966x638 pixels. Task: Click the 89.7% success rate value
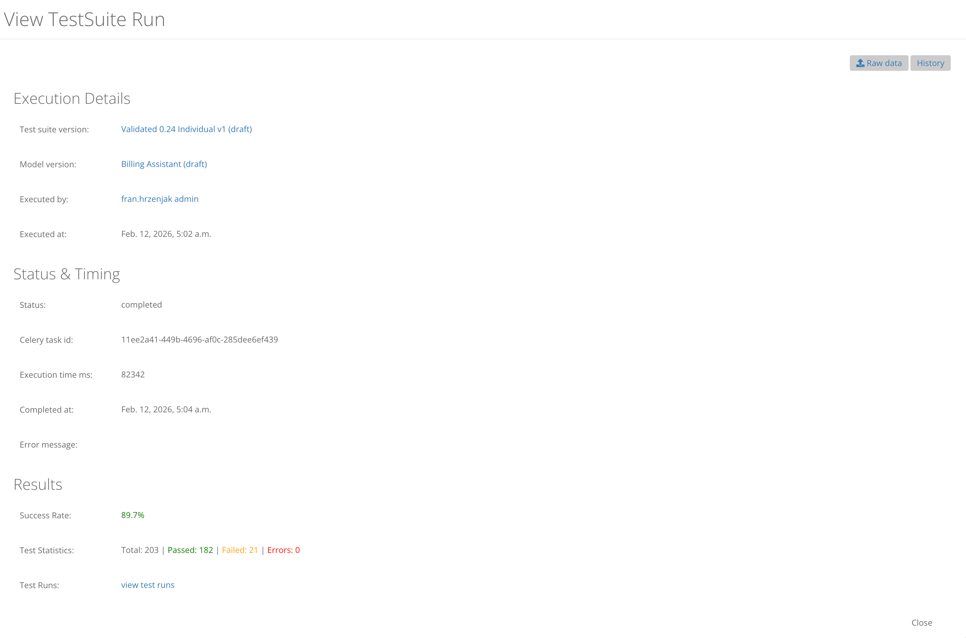click(x=133, y=515)
